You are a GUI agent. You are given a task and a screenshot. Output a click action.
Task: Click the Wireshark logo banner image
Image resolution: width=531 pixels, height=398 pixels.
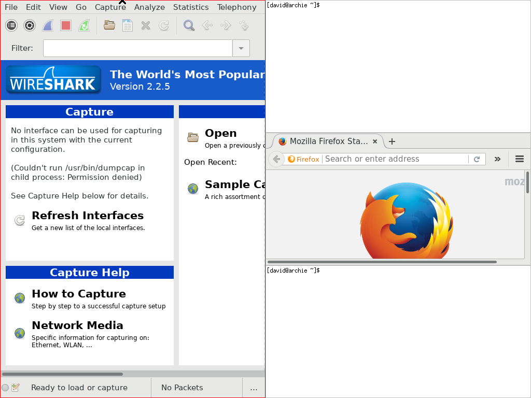point(53,80)
